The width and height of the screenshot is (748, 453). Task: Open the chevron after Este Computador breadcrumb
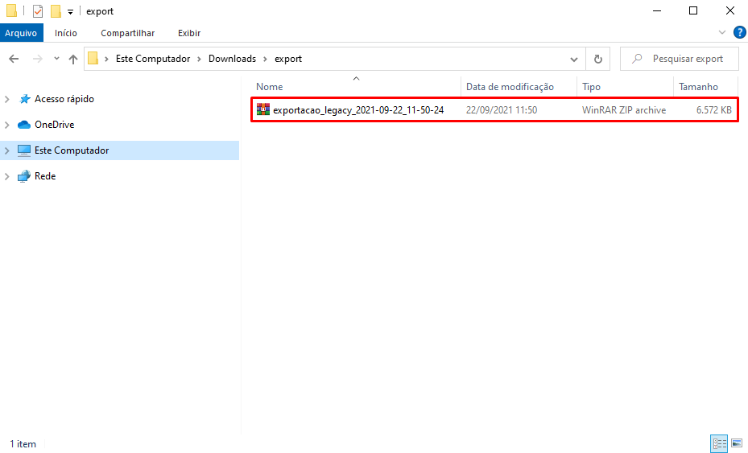[x=200, y=59]
